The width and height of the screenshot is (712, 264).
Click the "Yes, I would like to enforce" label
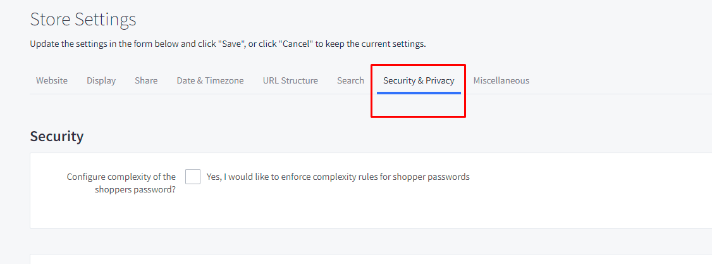coord(266,177)
